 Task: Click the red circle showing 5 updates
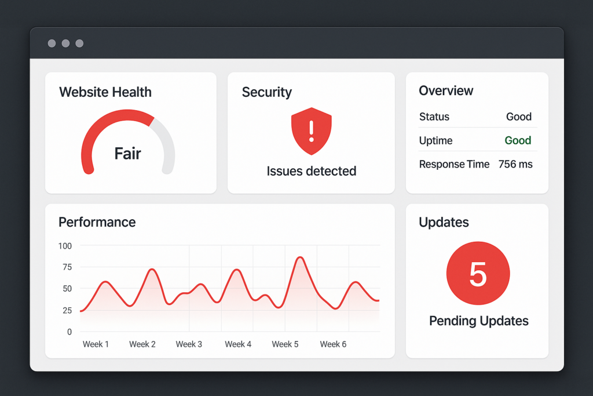pyautogui.click(x=478, y=273)
